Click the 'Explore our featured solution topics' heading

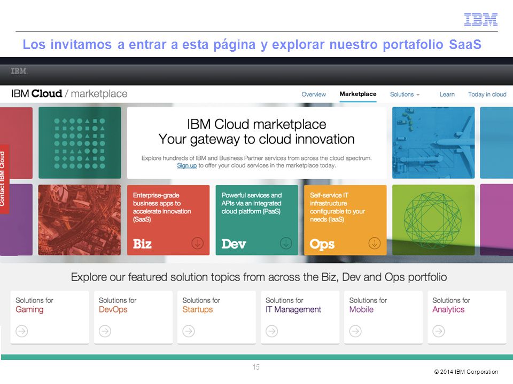click(259, 277)
